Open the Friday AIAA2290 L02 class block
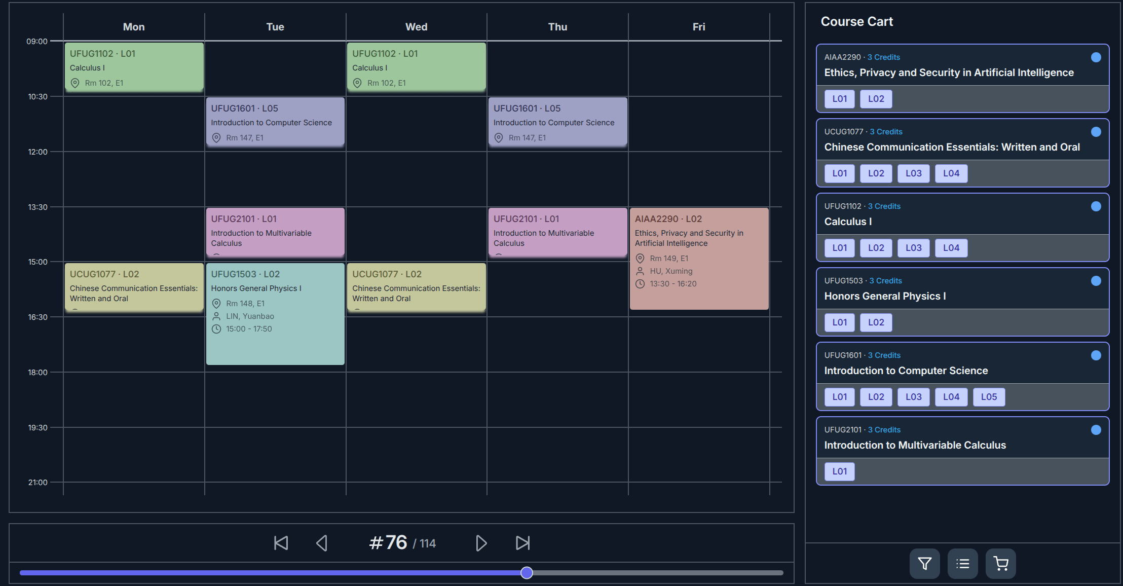This screenshot has width=1123, height=586. pyautogui.click(x=698, y=259)
